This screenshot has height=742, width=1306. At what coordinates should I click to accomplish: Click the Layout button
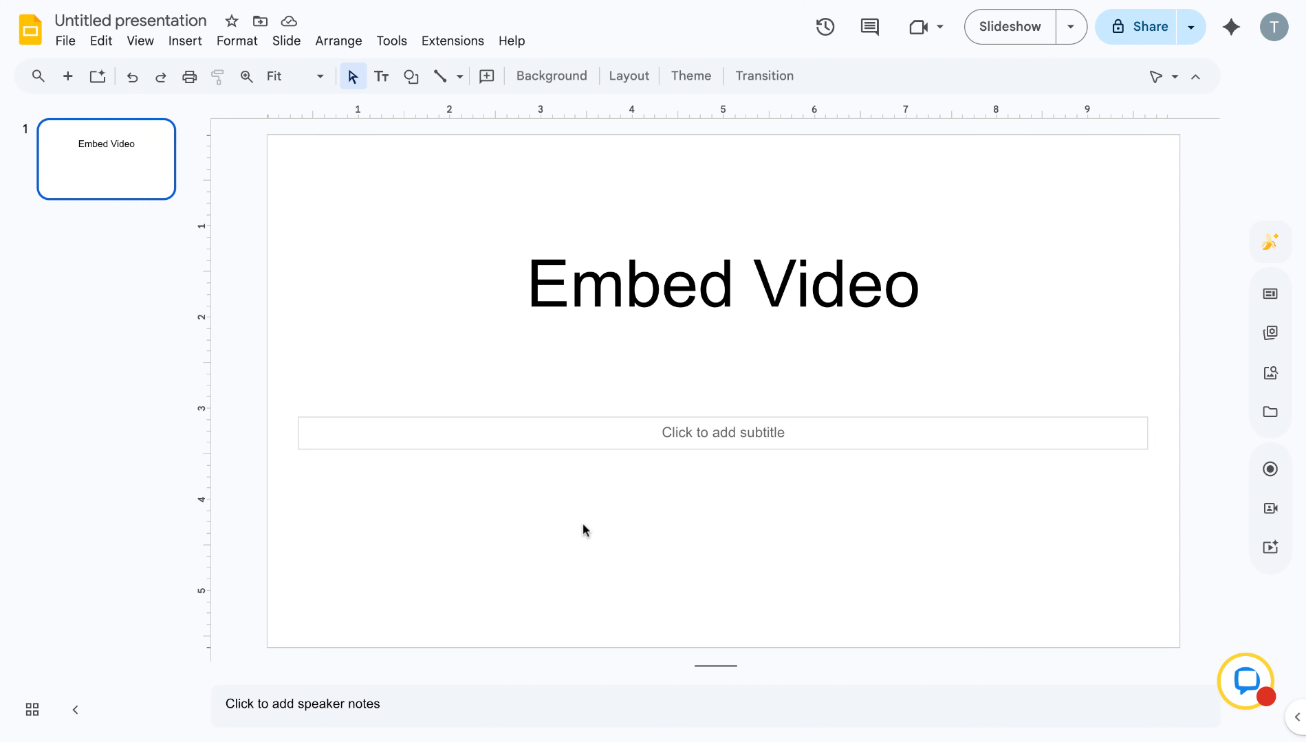point(629,76)
